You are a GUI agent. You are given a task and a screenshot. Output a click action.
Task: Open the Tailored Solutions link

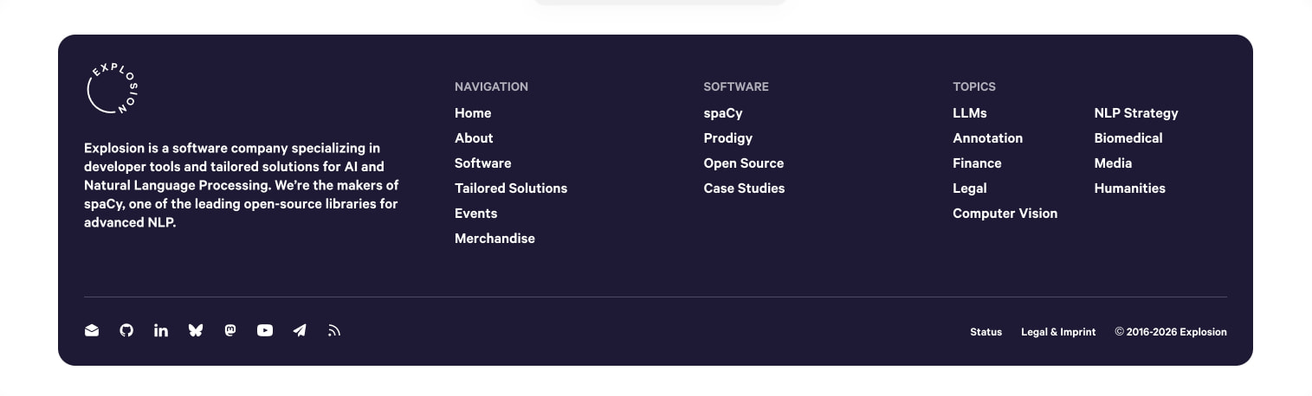[511, 188]
